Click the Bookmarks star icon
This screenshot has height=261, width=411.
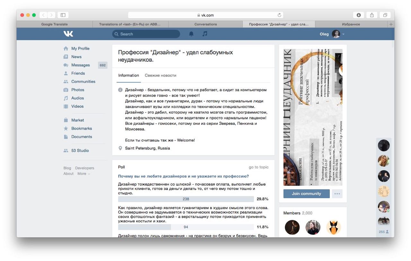(66, 128)
